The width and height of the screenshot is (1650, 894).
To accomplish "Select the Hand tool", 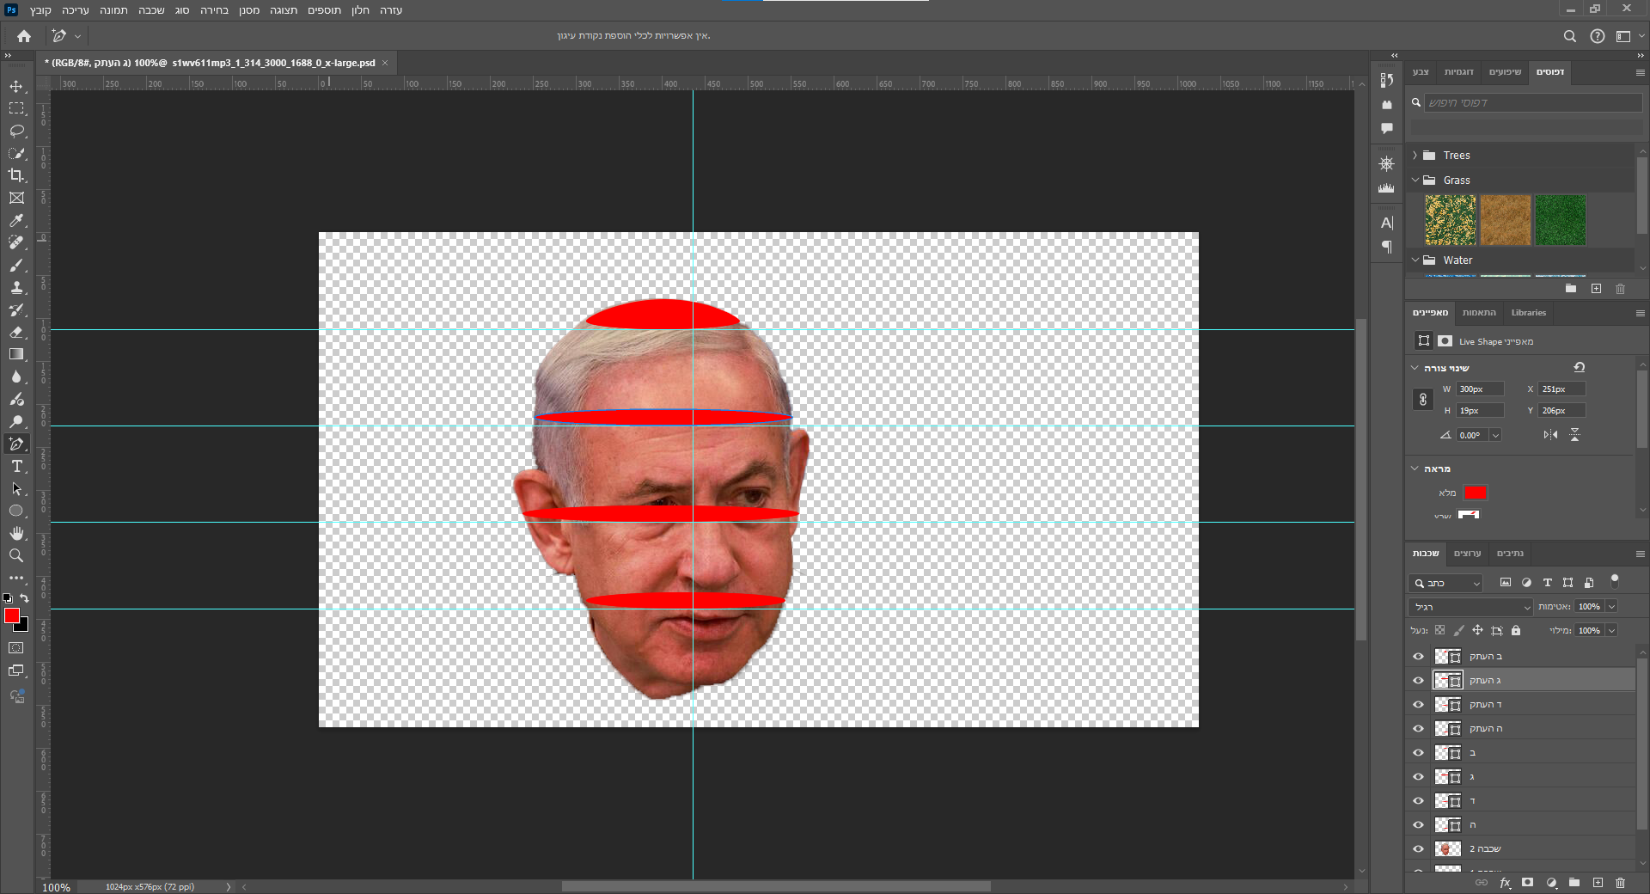I will (16, 533).
